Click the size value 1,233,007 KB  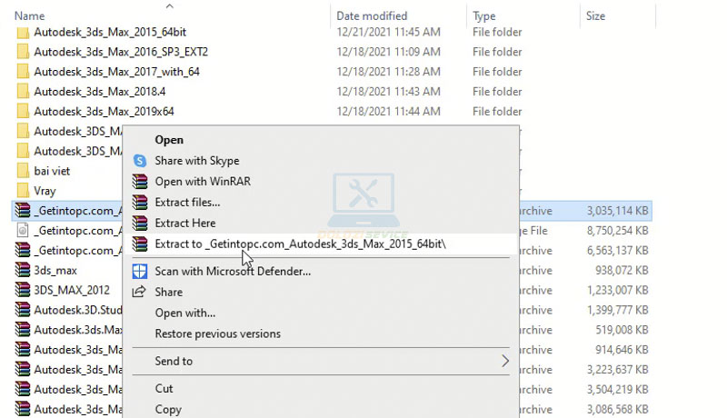(x=618, y=290)
